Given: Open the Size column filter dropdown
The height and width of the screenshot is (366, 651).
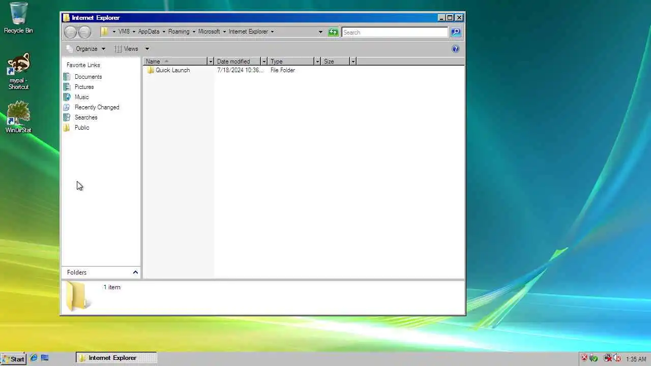Looking at the screenshot, I should (x=352, y=62).
